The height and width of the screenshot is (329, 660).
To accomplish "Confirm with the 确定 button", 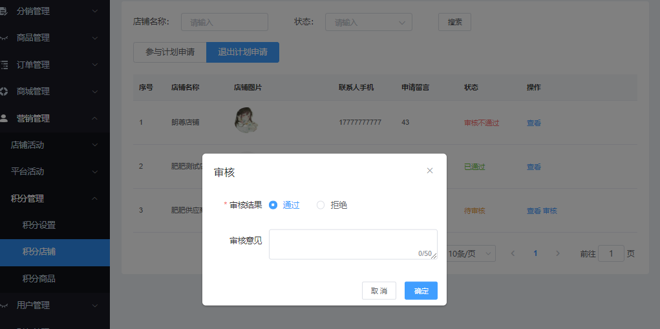I will click(421, 291).
